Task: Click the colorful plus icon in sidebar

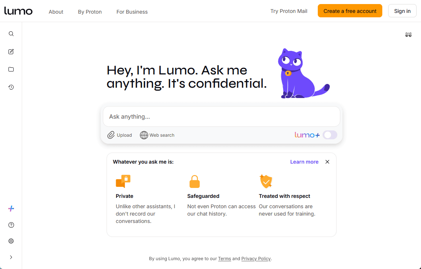Action: [11, 209]
